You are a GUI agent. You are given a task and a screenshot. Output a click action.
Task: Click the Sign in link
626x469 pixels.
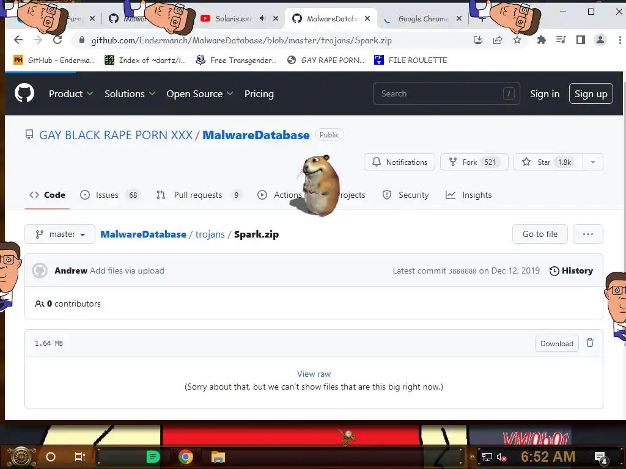[545, 93]
